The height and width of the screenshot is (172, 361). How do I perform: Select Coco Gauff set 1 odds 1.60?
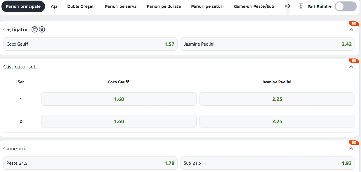[119, 99]
